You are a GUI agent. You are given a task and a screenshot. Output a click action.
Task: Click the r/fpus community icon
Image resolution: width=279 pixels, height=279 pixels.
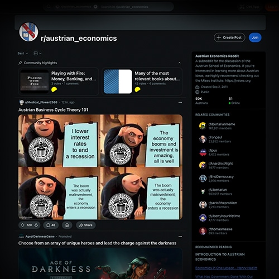[203, 152]
